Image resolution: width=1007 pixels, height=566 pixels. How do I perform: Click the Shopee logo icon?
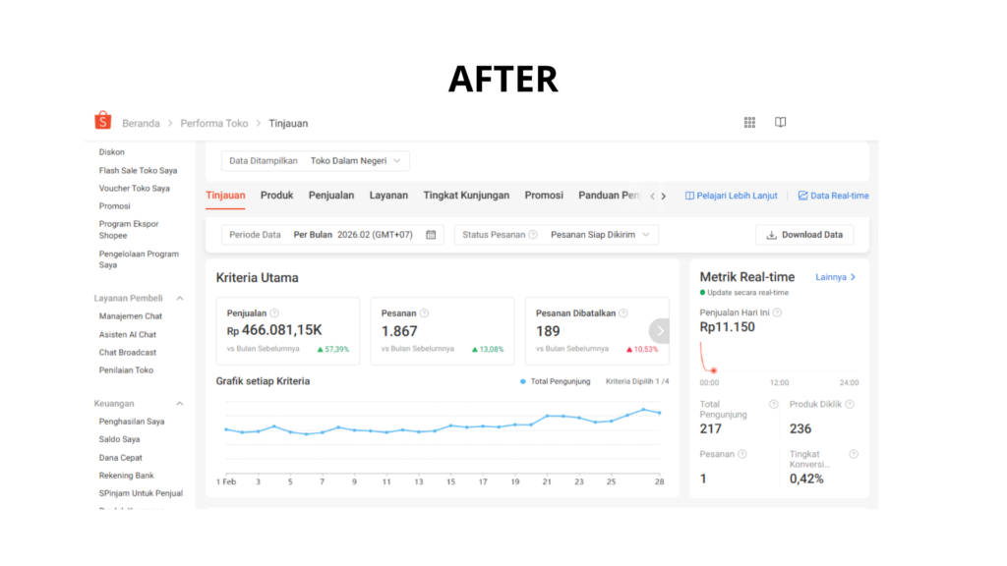pyautogui.click(x=103, y=122)
